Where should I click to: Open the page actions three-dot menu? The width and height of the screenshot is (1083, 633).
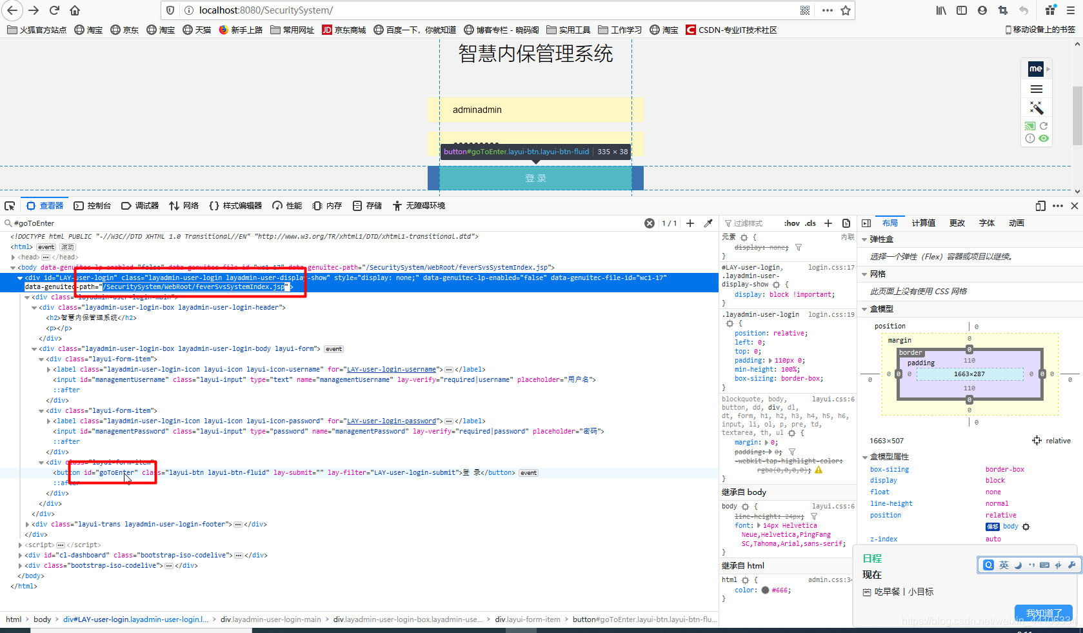(x=828, y=10)
